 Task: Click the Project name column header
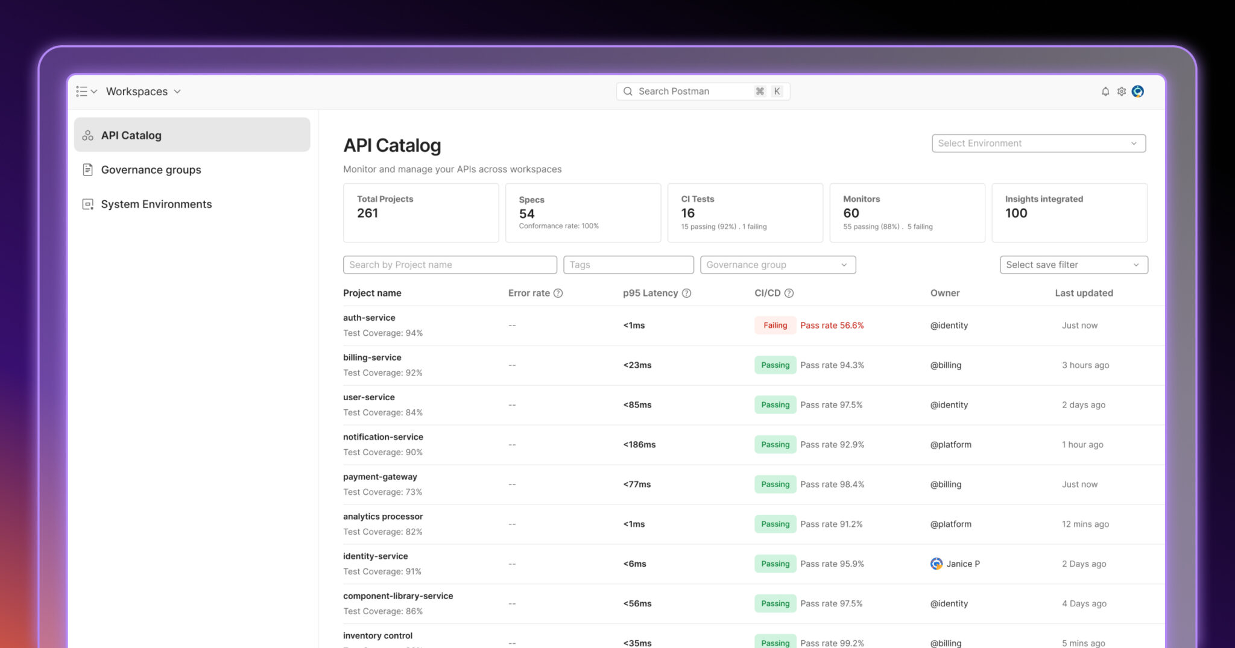pyautogui.click(x=372, y=293)
